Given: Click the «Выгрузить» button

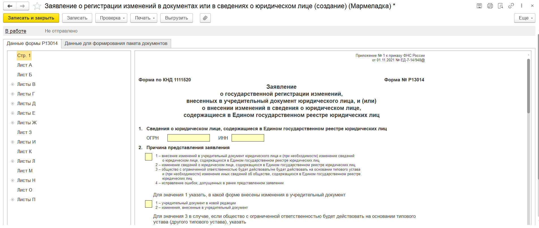Looking at the screenshot, I should (x=176, y=18).
